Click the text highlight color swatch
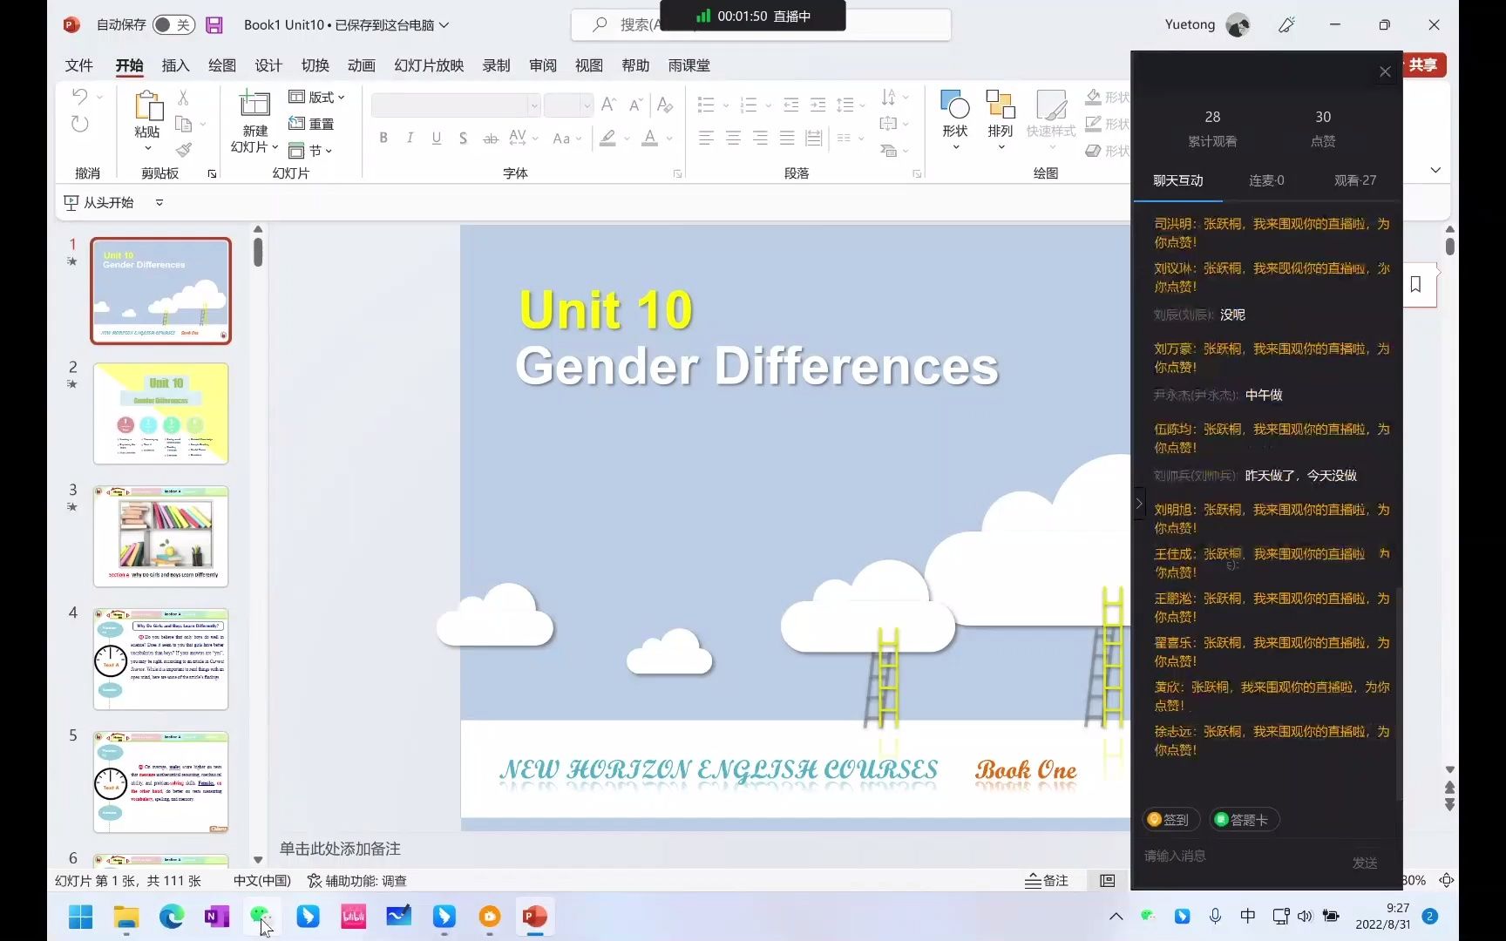 pos(607,138)
